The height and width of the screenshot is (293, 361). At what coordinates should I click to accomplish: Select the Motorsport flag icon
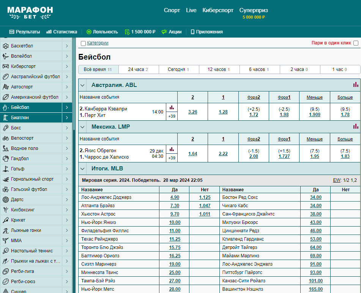click(6, 87)
